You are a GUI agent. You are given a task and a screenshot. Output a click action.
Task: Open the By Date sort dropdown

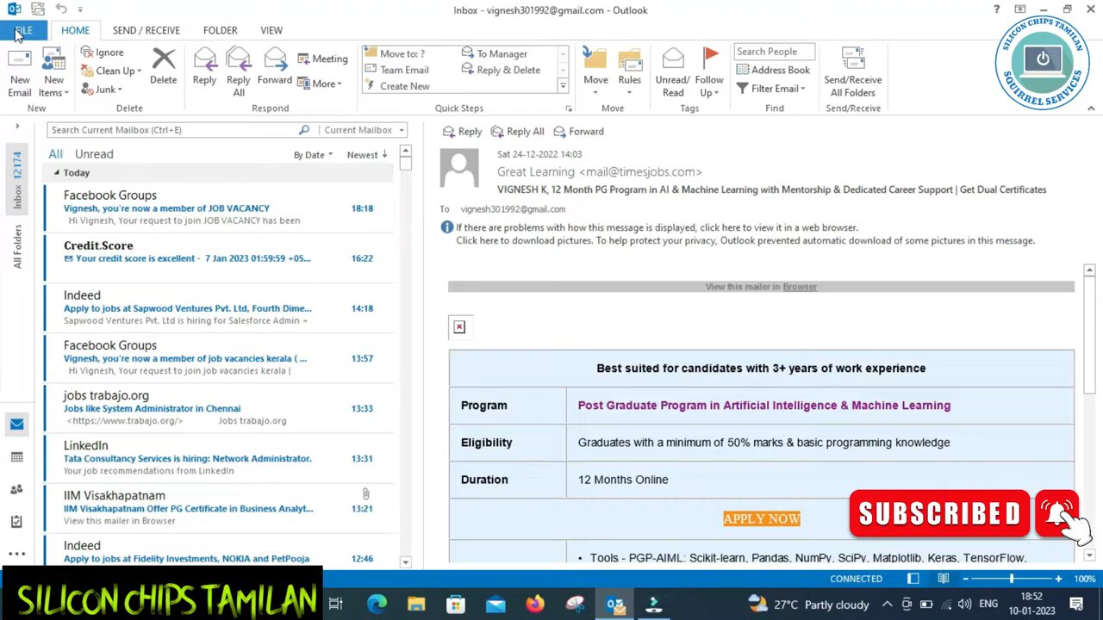click(313, 155)
